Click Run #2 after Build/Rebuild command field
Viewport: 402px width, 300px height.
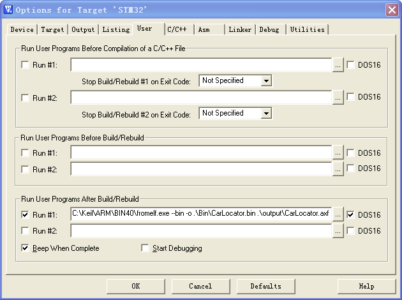(x=201, y=230)
